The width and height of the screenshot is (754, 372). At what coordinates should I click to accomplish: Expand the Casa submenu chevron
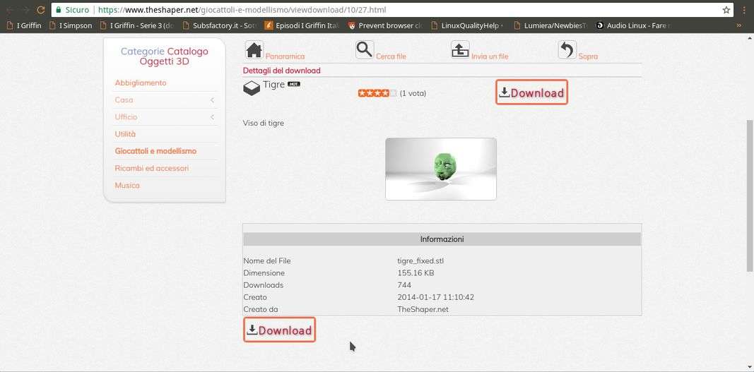212,100
